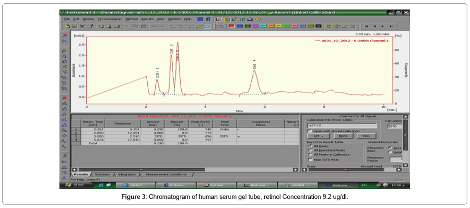Viewport: 470px width, 208px height.
Task: Select the red signal color swatch
Action: (x=232, y=26)
